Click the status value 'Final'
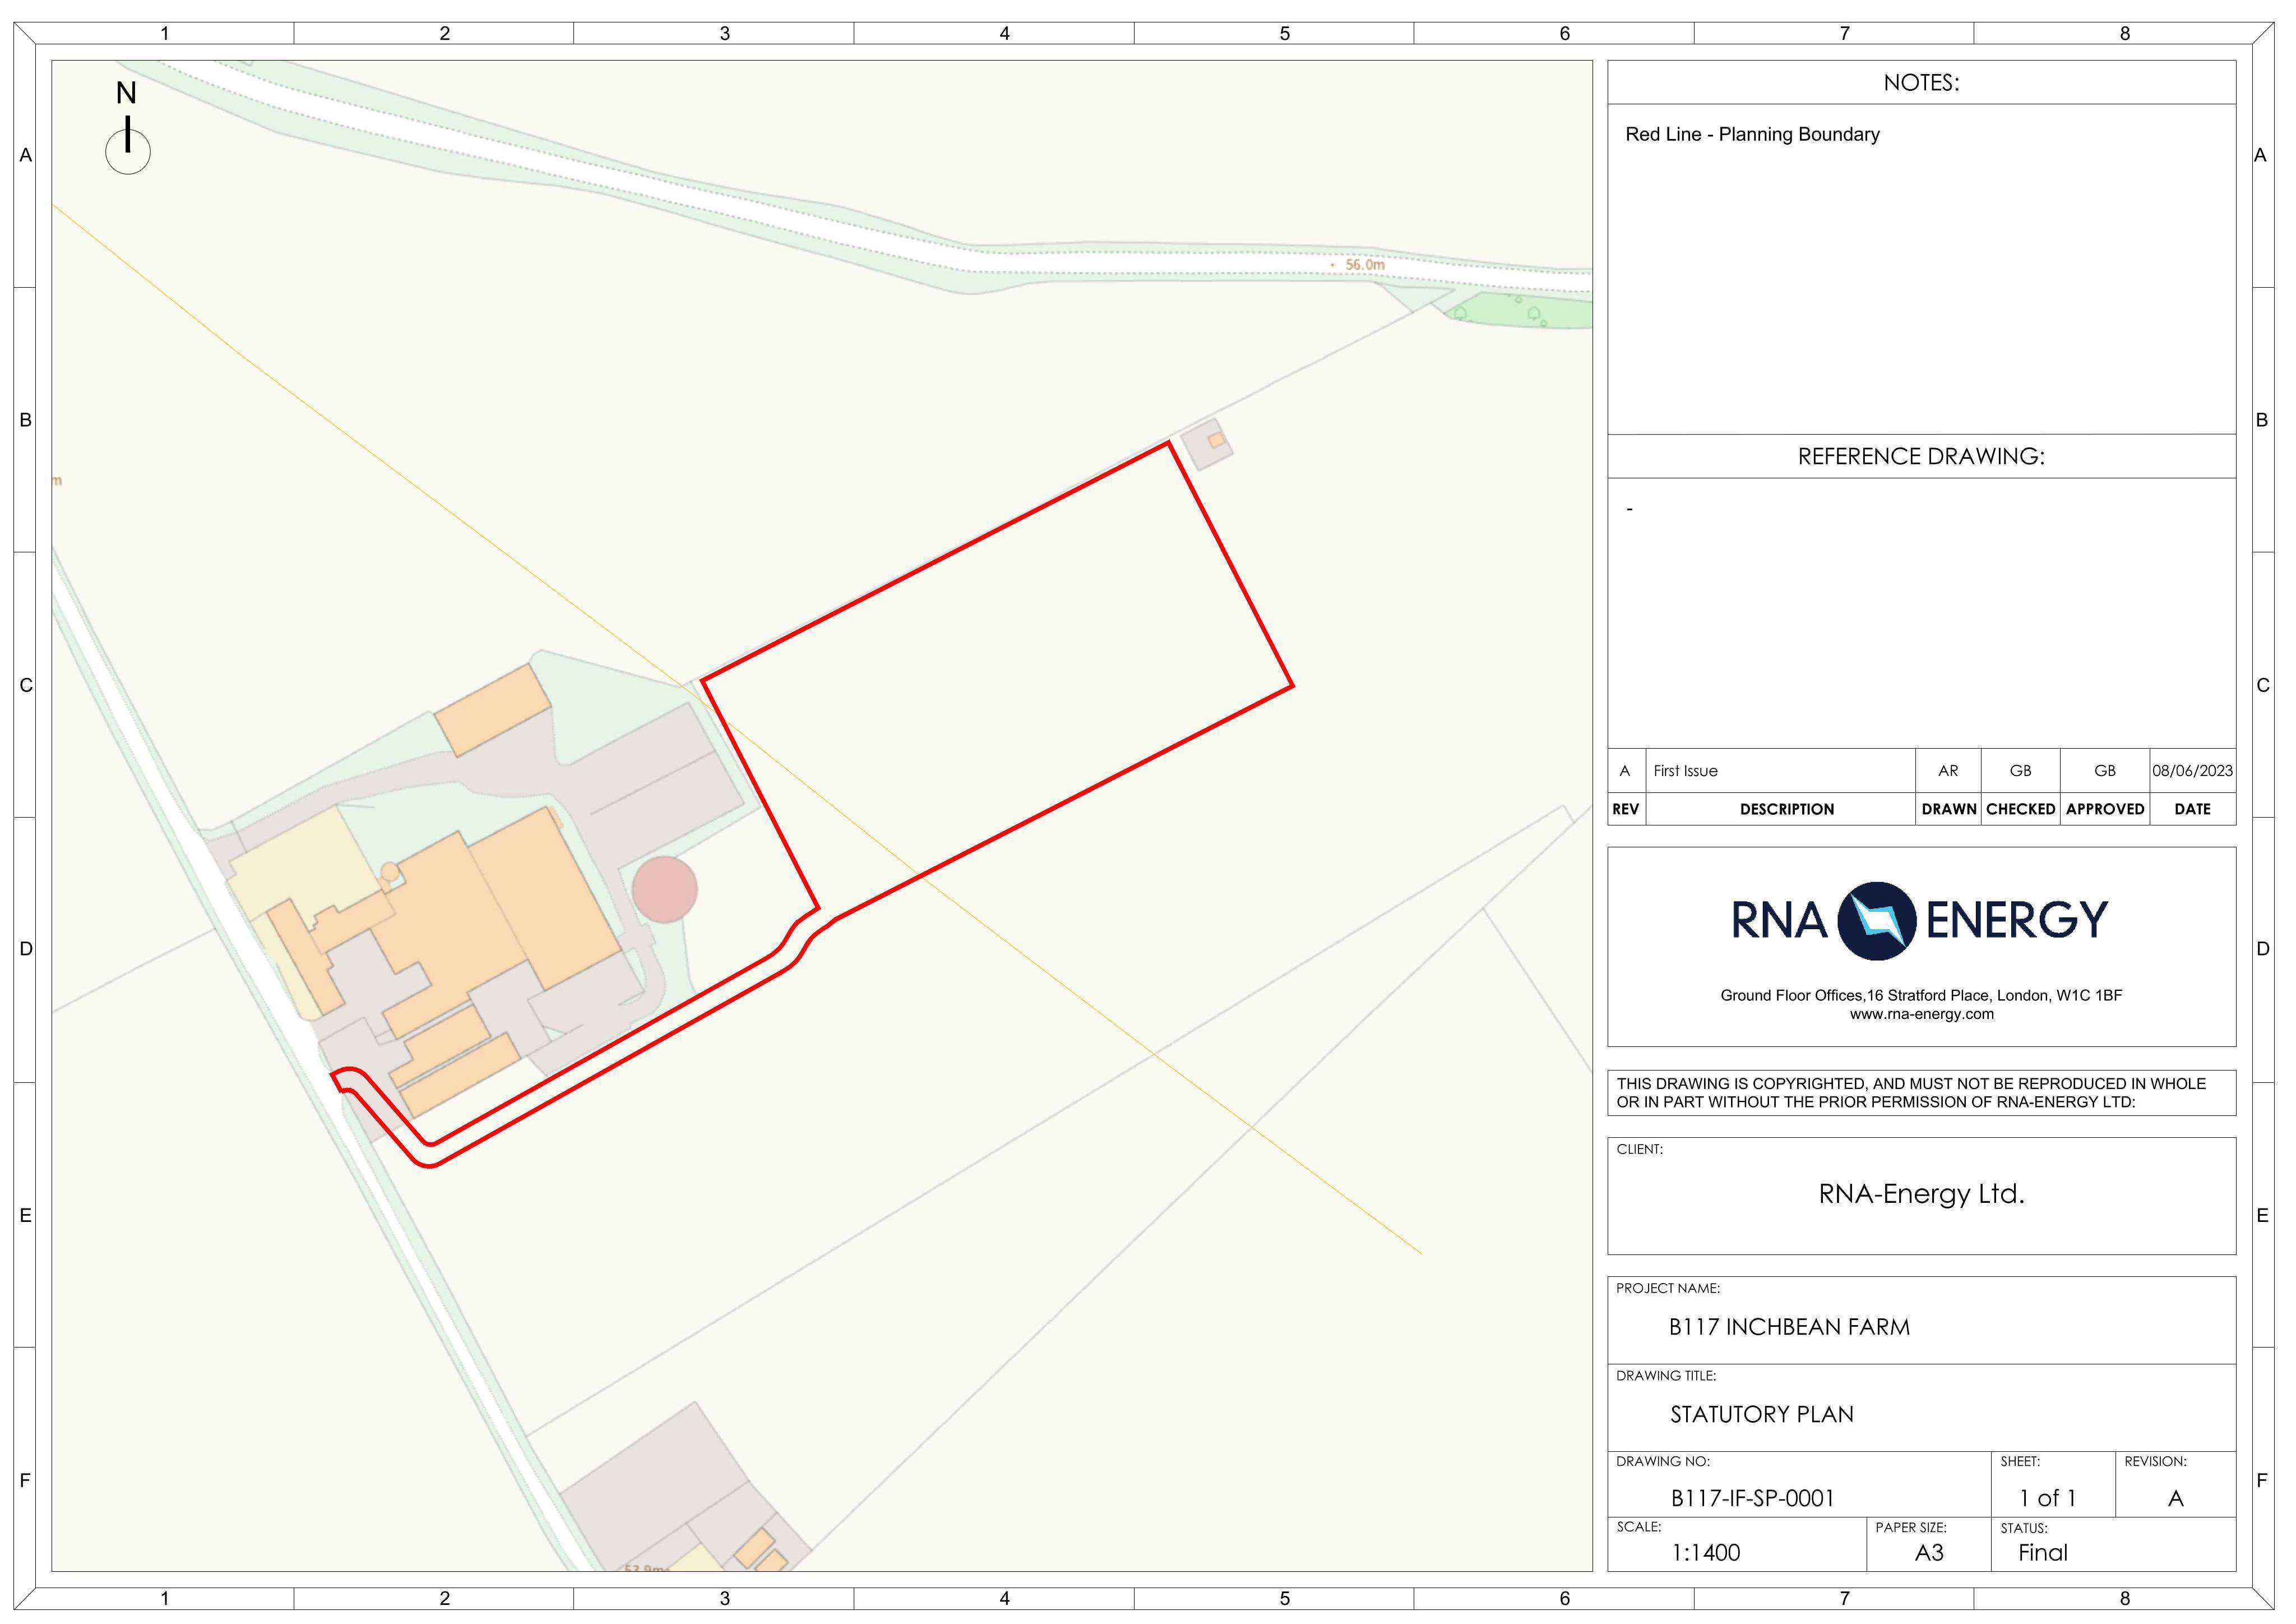Image resolution: width=2296 pixels, height=1624 pixels. tap(2042, 1552)
